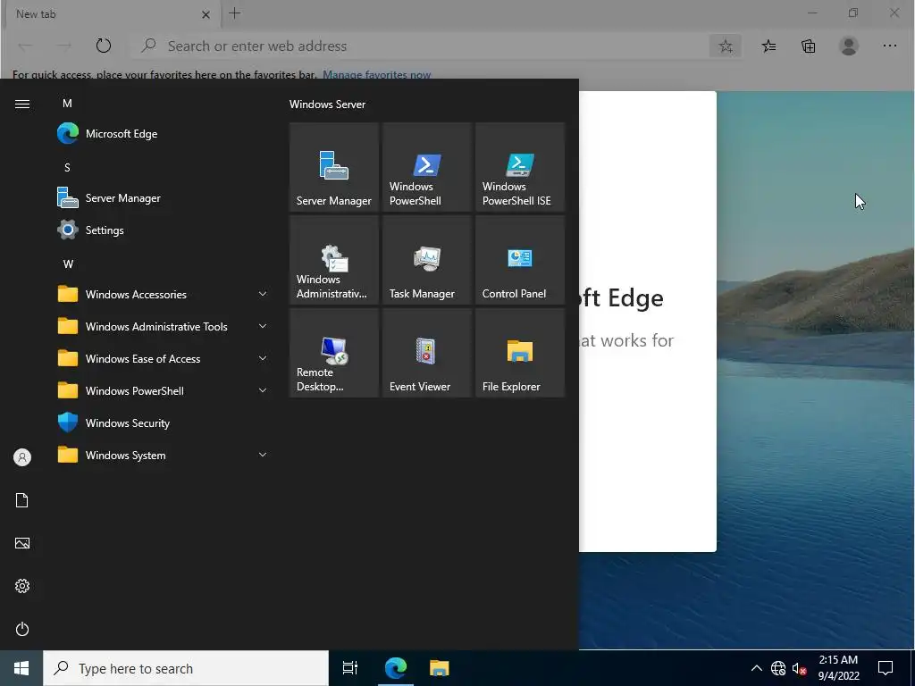915x686 pixels.
Task: Show hidden tray icons chevron
Action: [x=756, y=668]
